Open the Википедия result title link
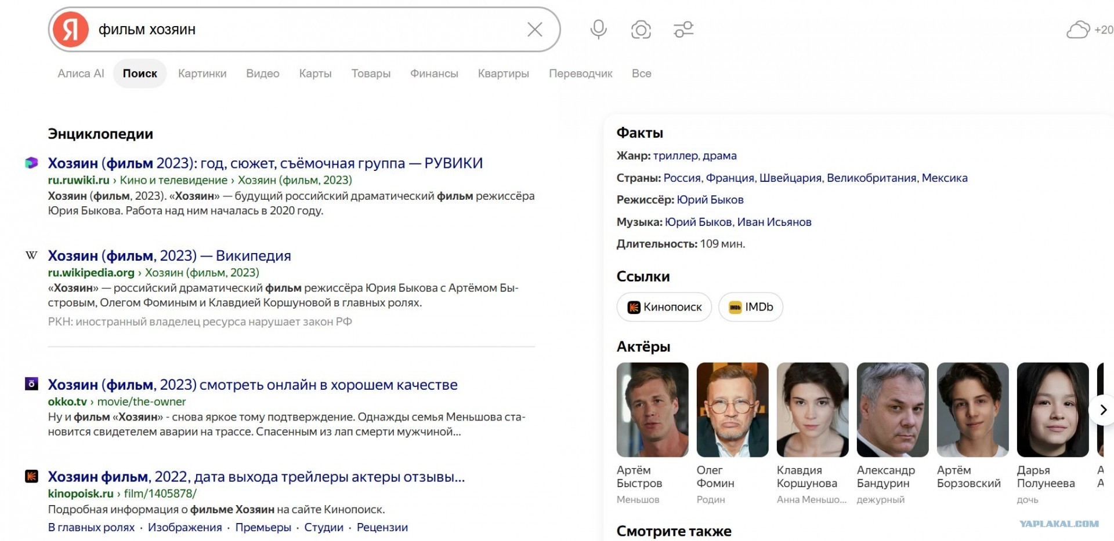Viewport: 1114px width, 541px height. 169,255
